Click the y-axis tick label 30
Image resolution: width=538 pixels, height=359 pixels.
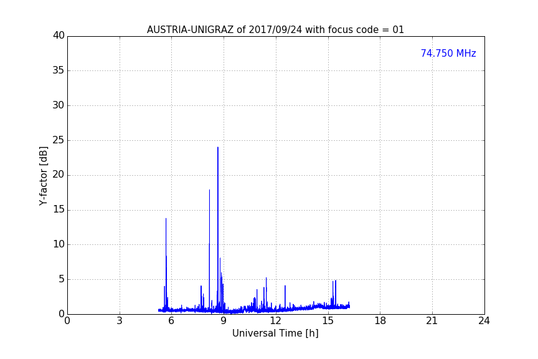tap(59, 105)
